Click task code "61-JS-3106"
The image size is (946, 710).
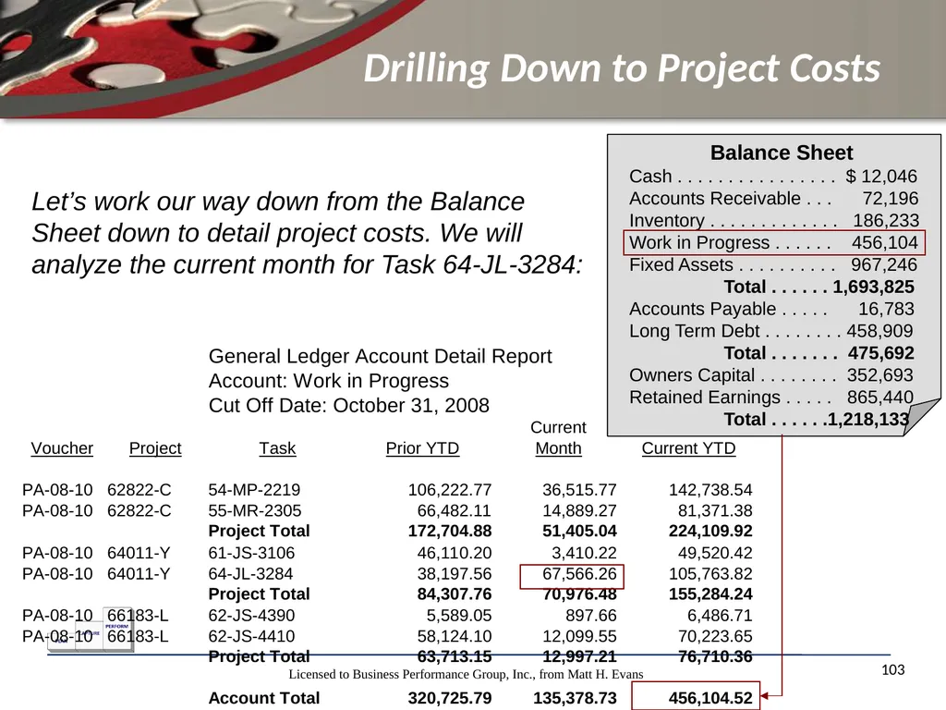tap(251, 553)
